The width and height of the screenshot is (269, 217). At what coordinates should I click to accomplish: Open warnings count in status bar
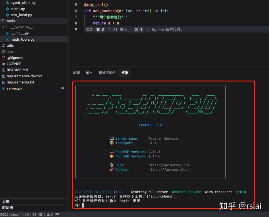pyautogui.click(x=50, y=214)
